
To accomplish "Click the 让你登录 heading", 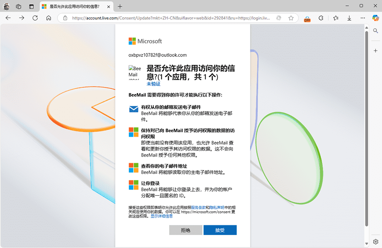I will [x=150, y=183].
